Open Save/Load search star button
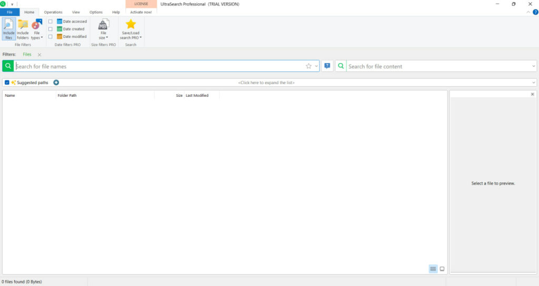 pos(131,29)
